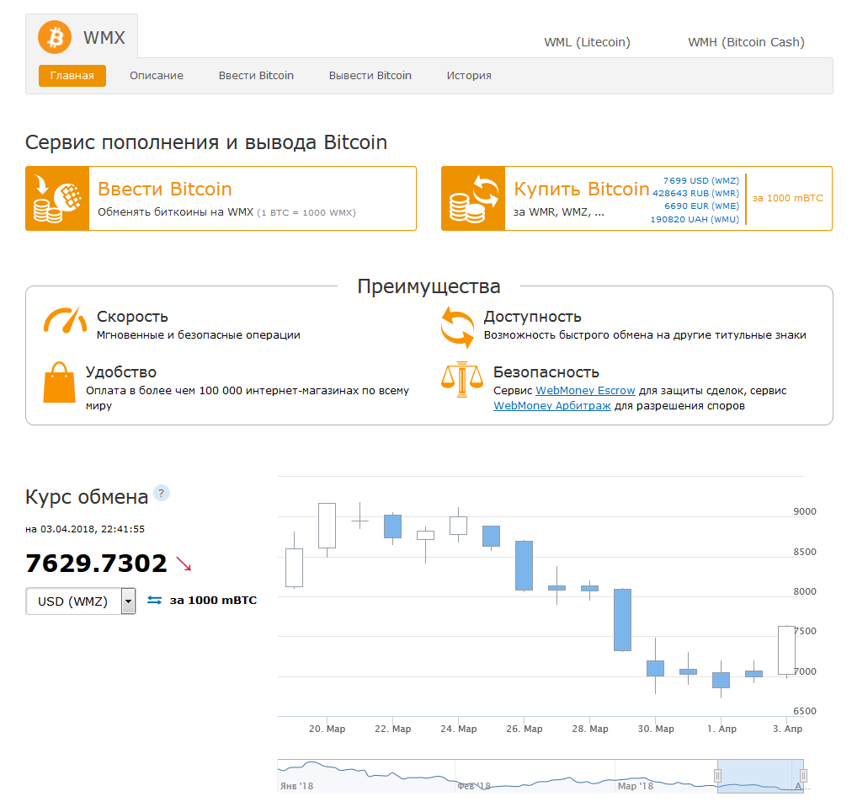Select the WMX header tab
Viewport: 852px width, 807px height.
[x=82, y=37]
